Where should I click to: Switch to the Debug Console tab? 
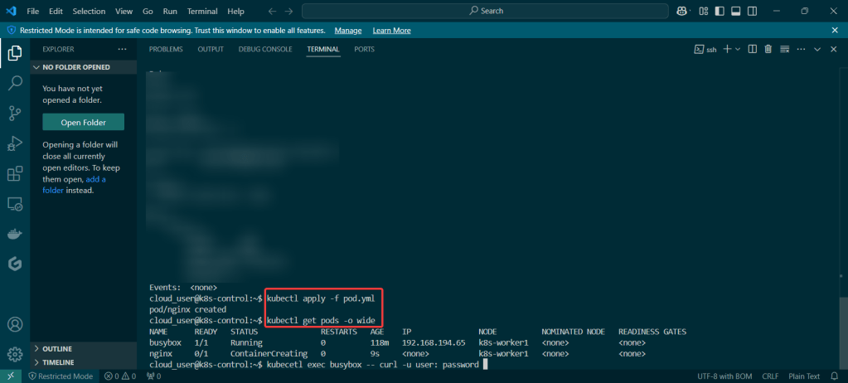tap(265, 49)
